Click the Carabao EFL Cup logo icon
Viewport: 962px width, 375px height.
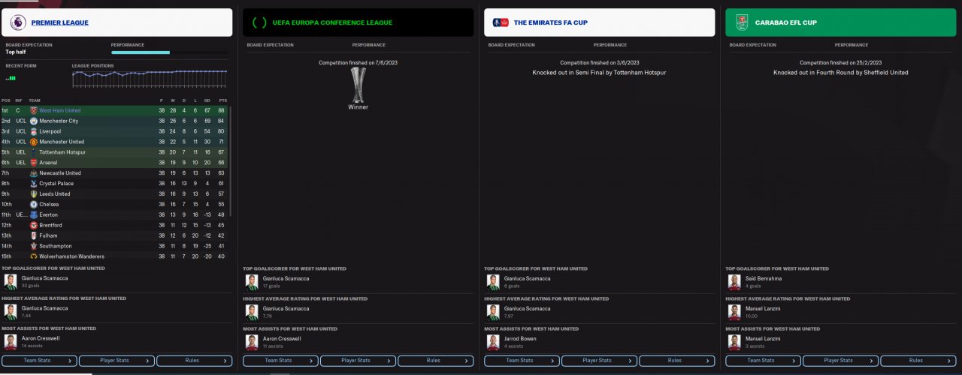point(742,22)
